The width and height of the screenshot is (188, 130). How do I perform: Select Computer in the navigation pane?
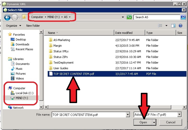(x=17, y=88)
